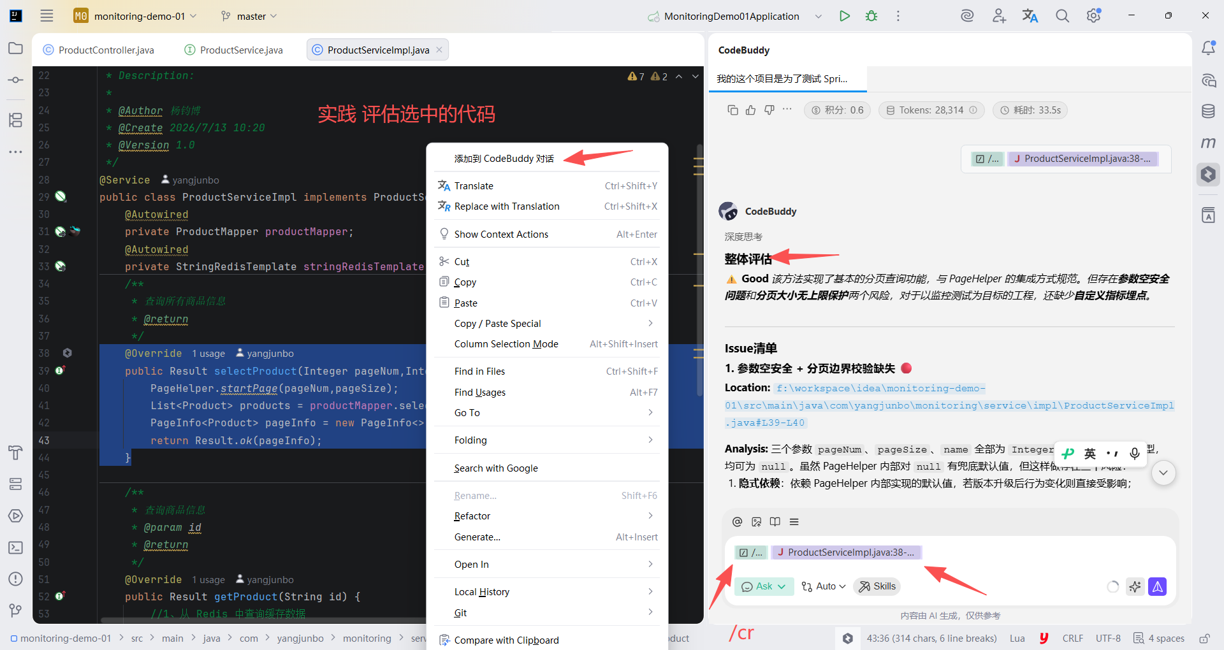Open the translate icon in the title bar
The height and width of the screenshot is (650, 1224).
pos(1030,16)
